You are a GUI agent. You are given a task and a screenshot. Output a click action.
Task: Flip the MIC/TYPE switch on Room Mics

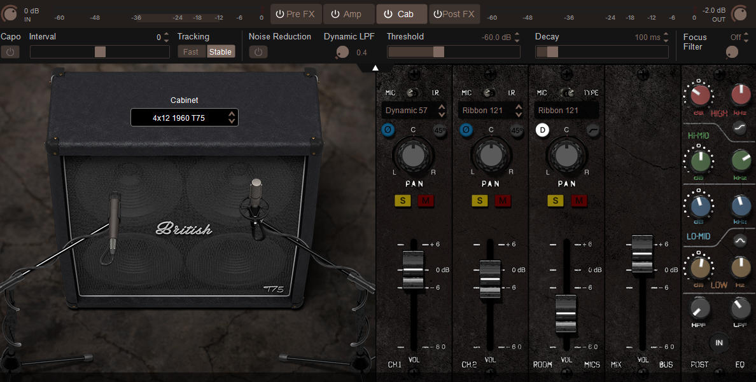click(568, 93)
